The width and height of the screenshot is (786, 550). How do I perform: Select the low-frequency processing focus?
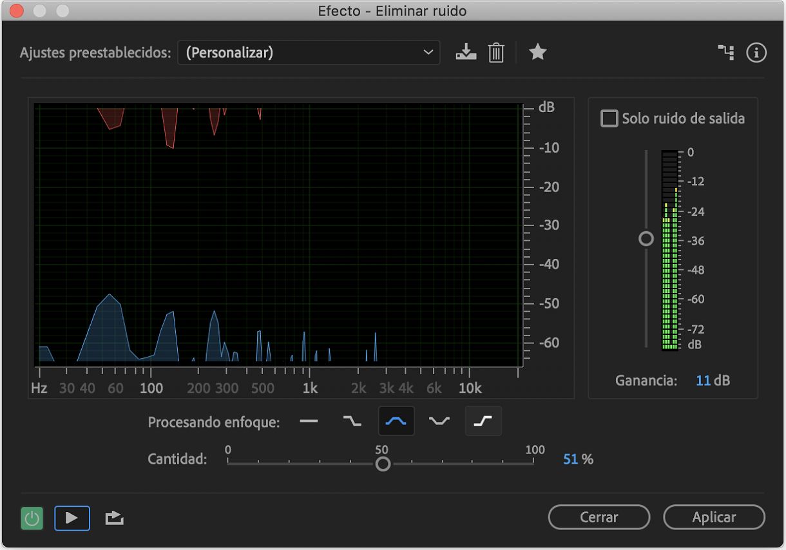[x=352, y=421]
